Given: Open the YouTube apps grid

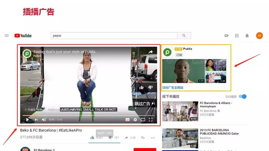Looking at the screenshot, I should tap(237, 36).
